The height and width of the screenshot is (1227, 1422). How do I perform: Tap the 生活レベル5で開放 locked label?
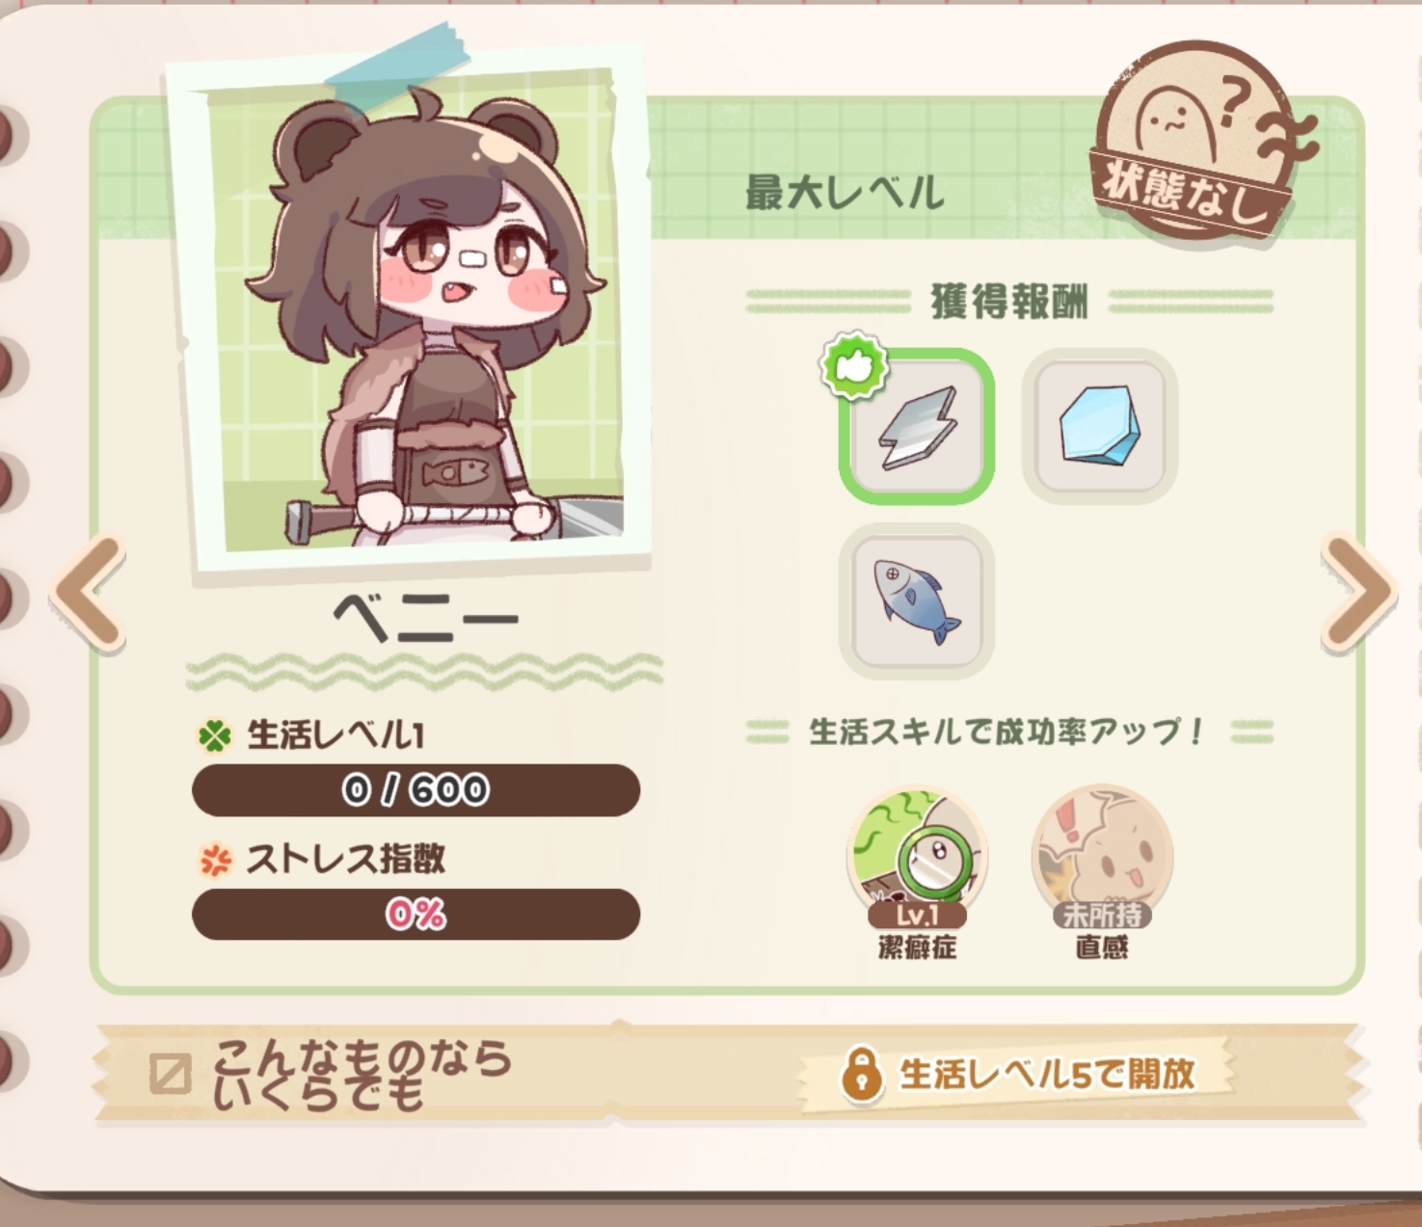tap(1047, 1074)
